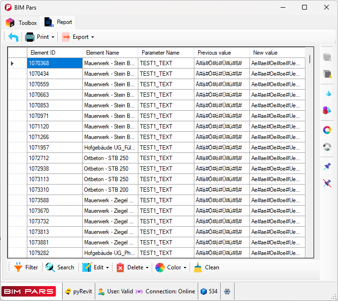This screenshot has width=338, height=301.
Task: Click the Search button
Action: click(60, 267)
